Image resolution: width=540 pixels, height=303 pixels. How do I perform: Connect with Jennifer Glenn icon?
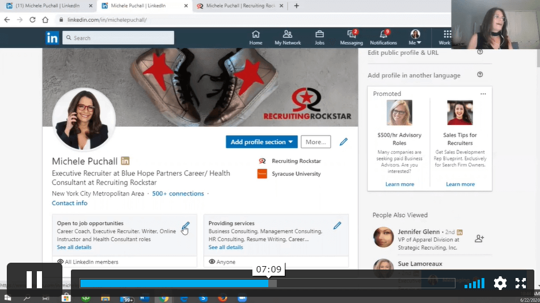(x=479, y=238)
